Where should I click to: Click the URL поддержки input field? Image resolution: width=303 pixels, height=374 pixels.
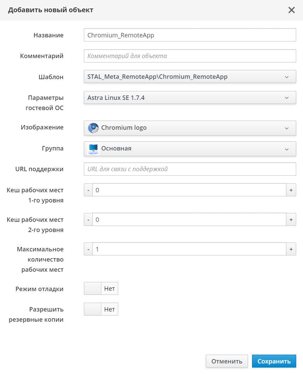(190, 169)
